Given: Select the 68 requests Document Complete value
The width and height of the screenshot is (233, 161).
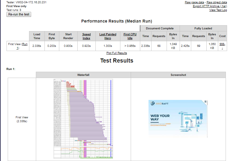Looking at the screenshot, I should tap(159, 46).
